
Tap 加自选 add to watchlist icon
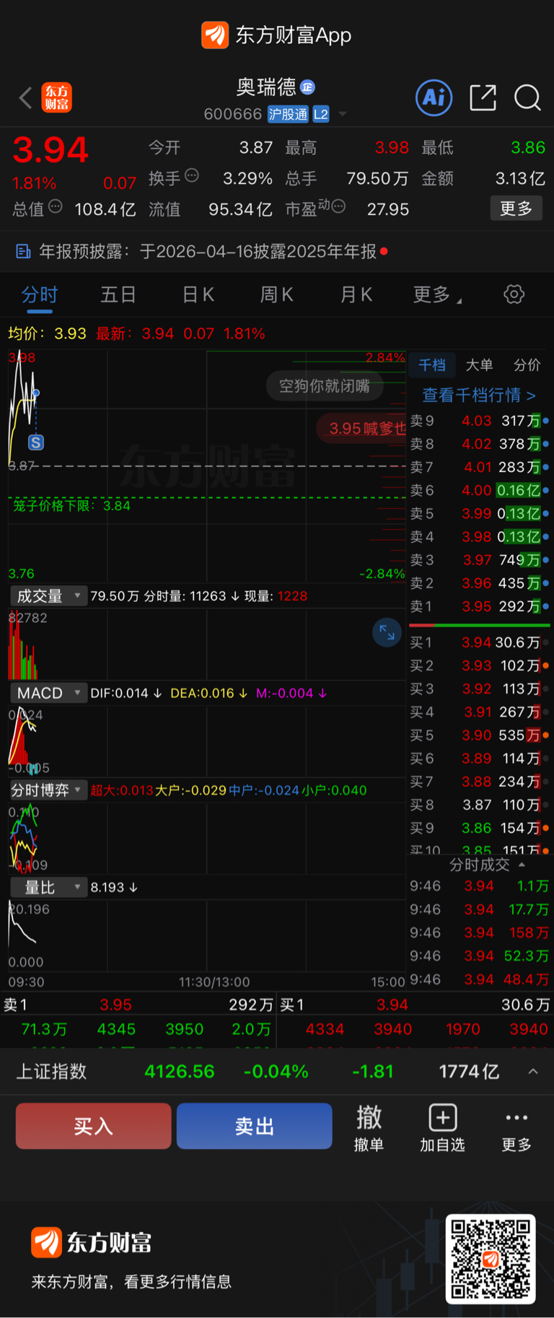point(442,1127)
